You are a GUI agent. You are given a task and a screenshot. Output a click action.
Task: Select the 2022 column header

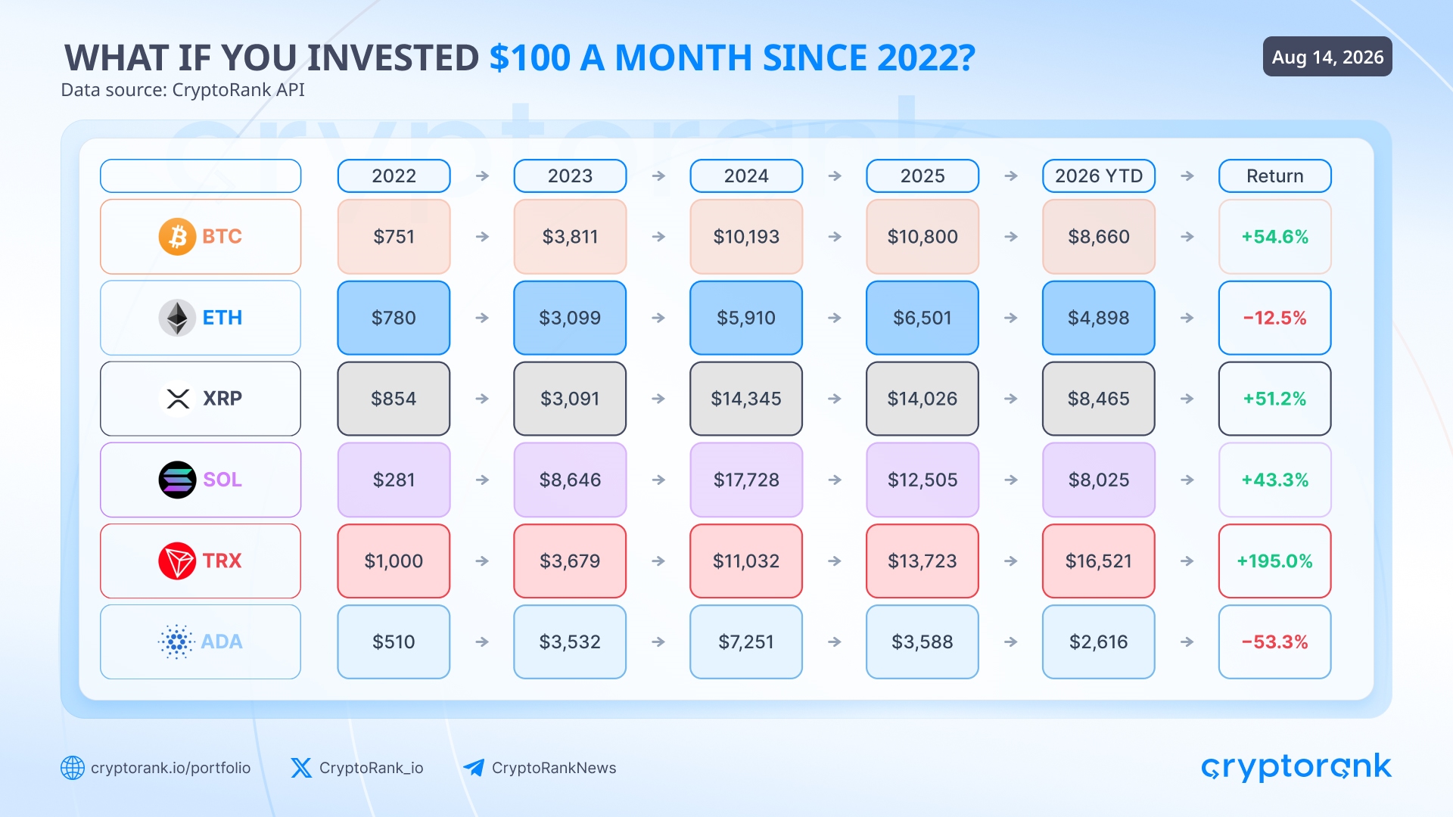[394, 176]
